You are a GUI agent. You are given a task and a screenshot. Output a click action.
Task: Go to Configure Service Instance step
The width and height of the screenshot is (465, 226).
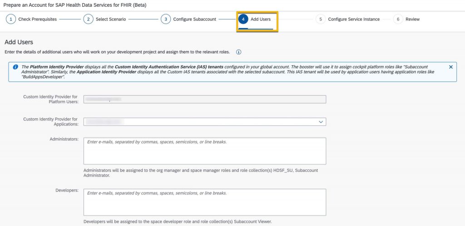354,19
